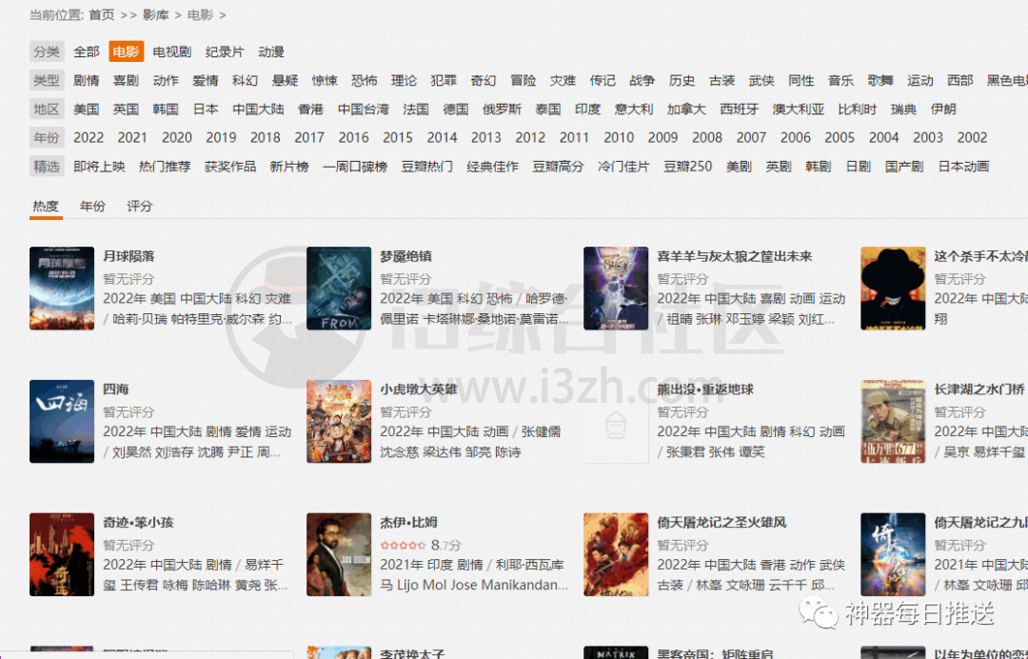The image size is (1028, 659).
Task: Filter by region 伊朗
Action: pos(943,109)
